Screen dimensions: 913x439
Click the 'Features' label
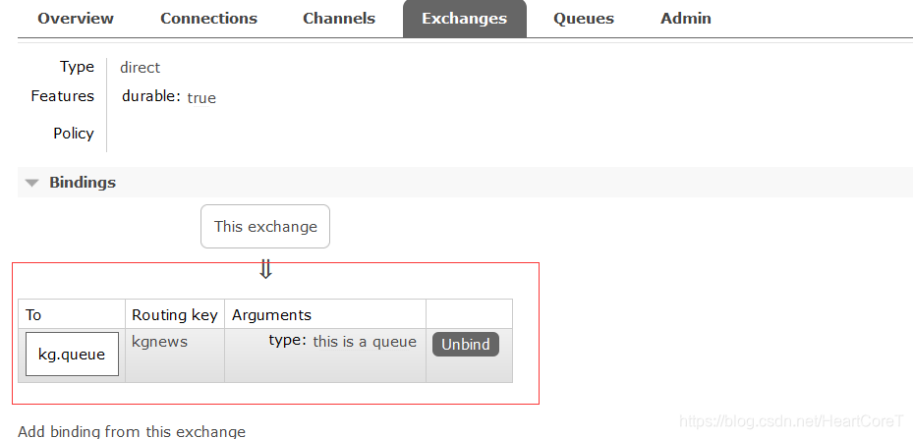click(x=62, y=96)
